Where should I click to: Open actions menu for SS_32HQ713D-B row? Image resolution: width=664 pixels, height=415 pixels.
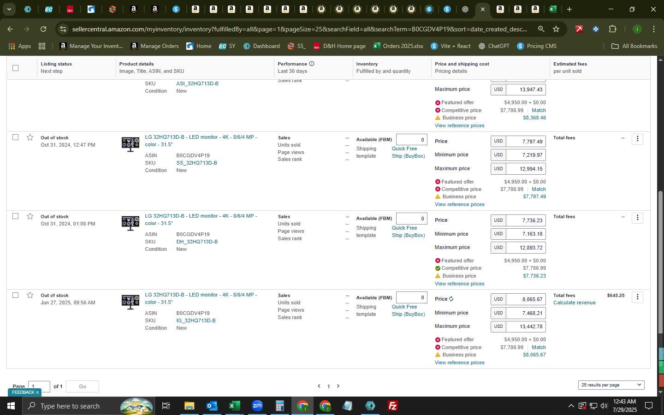[x=637, y=139]
